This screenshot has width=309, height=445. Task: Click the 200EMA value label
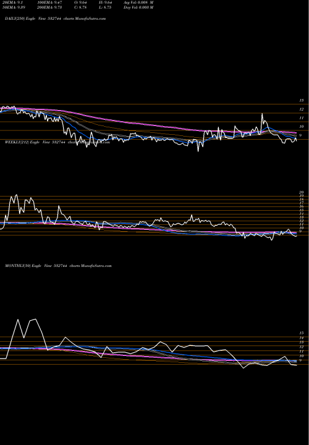point(49,7)
